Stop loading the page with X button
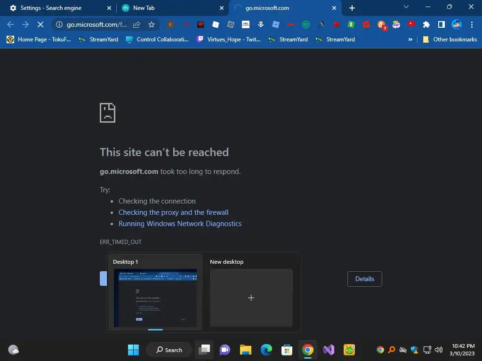Viewport: 482px width, 361px height. (40, 24)
